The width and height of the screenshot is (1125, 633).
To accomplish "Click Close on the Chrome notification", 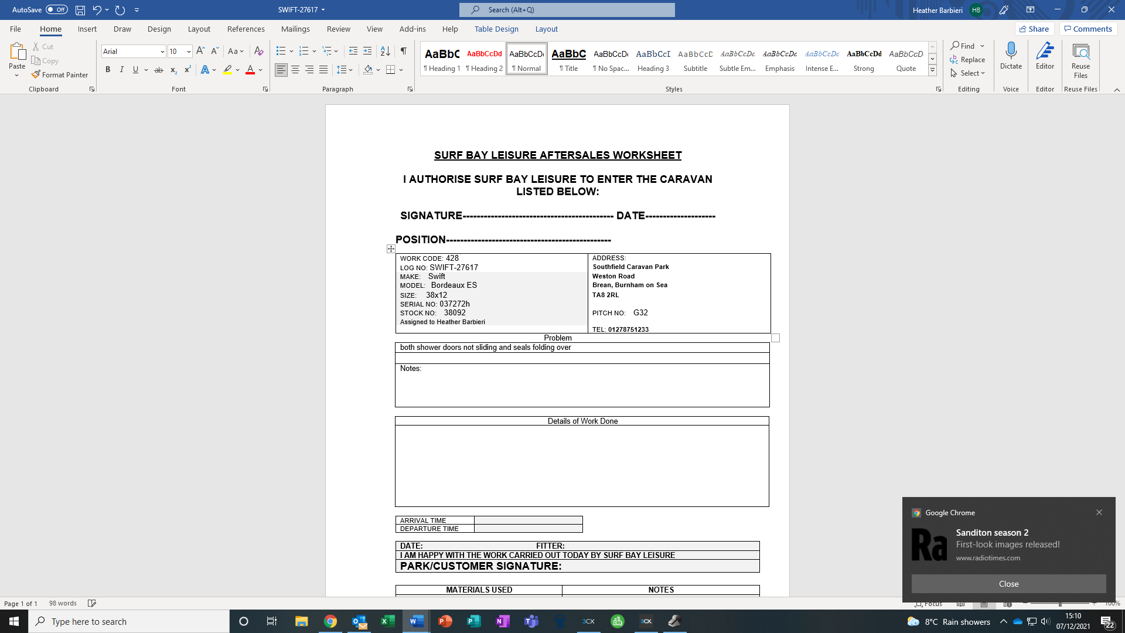I will [1008, 584].
